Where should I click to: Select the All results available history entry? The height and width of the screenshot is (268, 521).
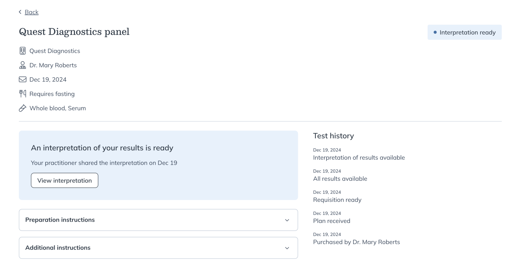point(340,179)
